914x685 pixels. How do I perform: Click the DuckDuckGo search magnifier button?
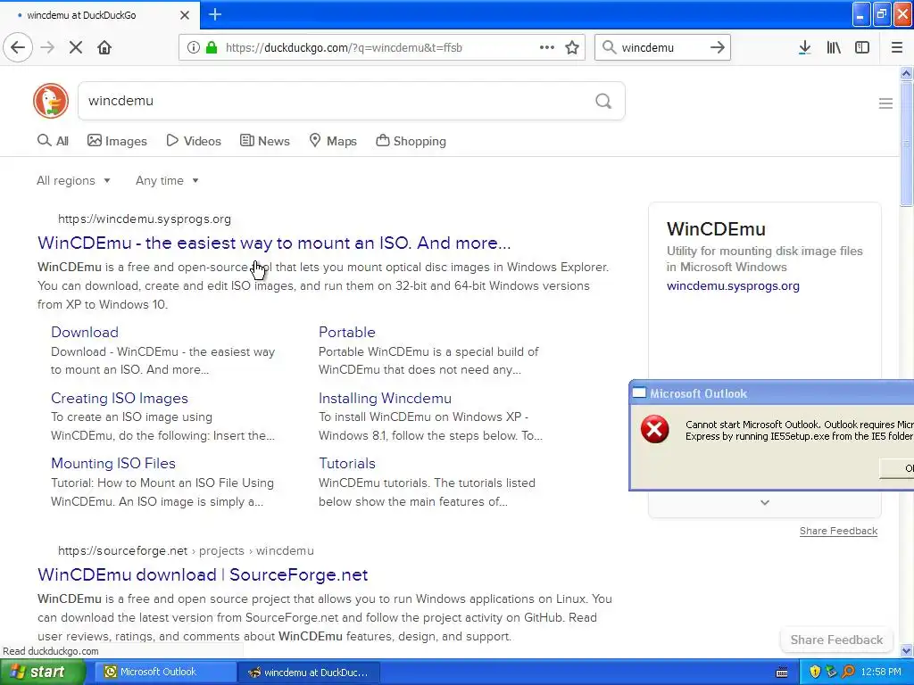(603, 101)
